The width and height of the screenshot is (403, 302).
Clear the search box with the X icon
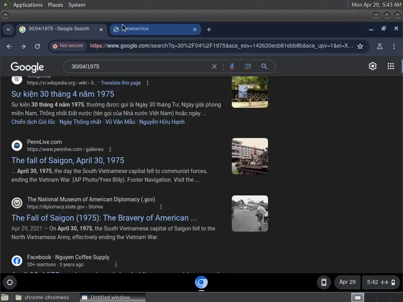214,66
